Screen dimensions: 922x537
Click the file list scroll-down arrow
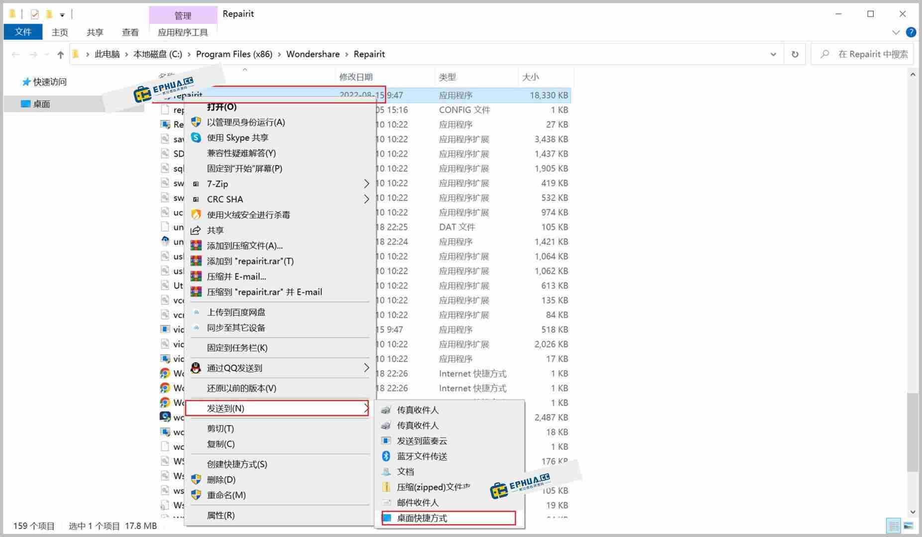pyautogui.click(x=913, y=512)
